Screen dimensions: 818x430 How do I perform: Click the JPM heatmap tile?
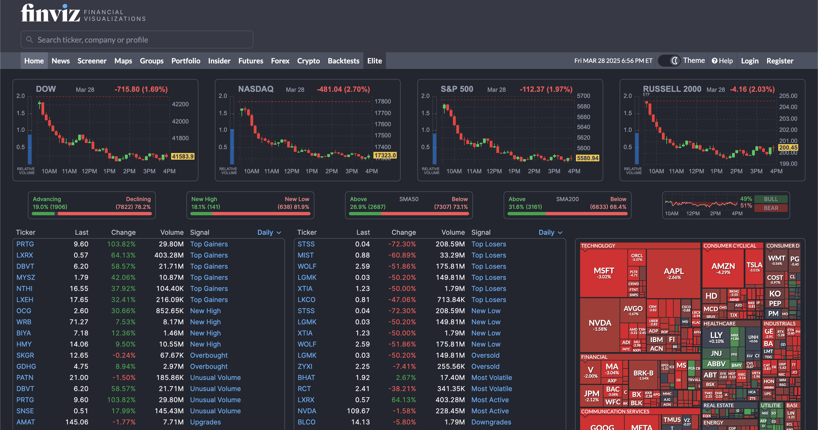tap(591, 396)
